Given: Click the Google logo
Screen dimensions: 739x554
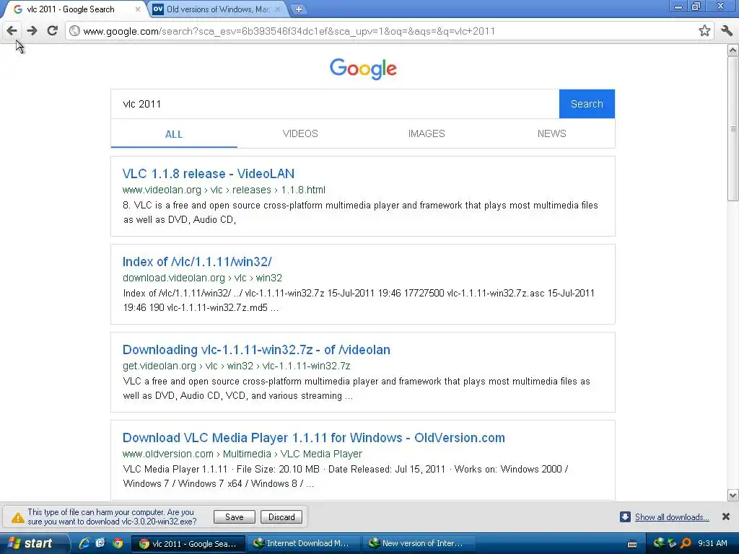Looking at the screenshot, I should tap(363, 69).
